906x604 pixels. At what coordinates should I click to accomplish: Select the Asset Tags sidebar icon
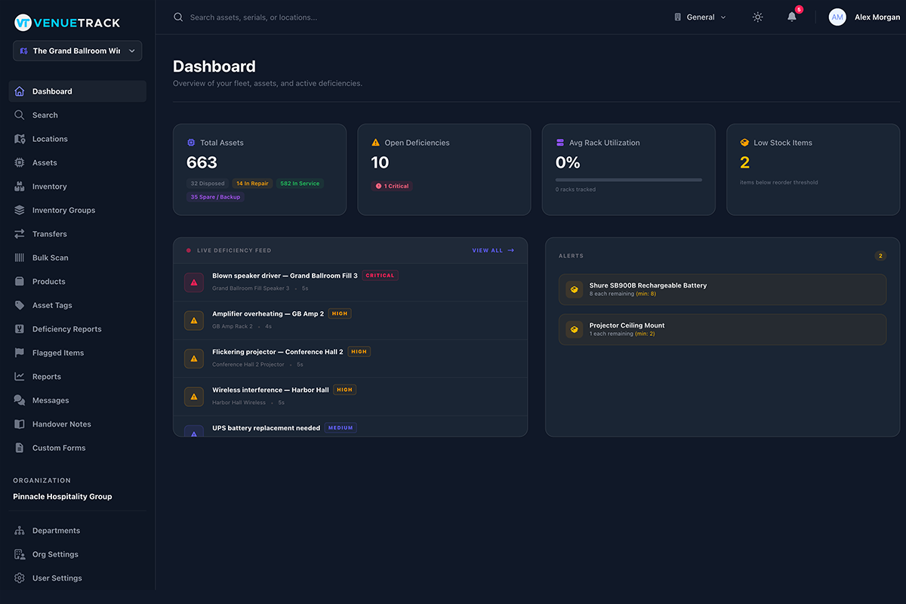tap(19, 305)
